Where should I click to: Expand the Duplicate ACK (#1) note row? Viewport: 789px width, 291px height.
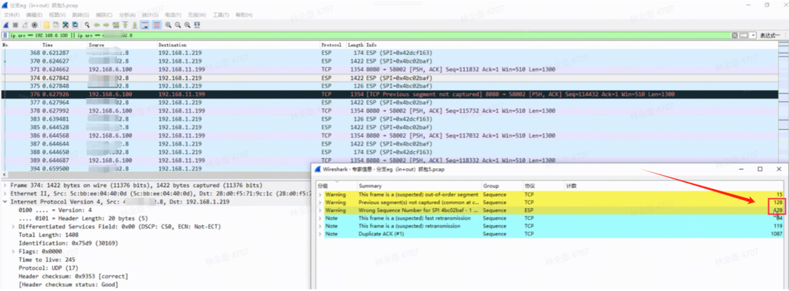coord(320,234)
